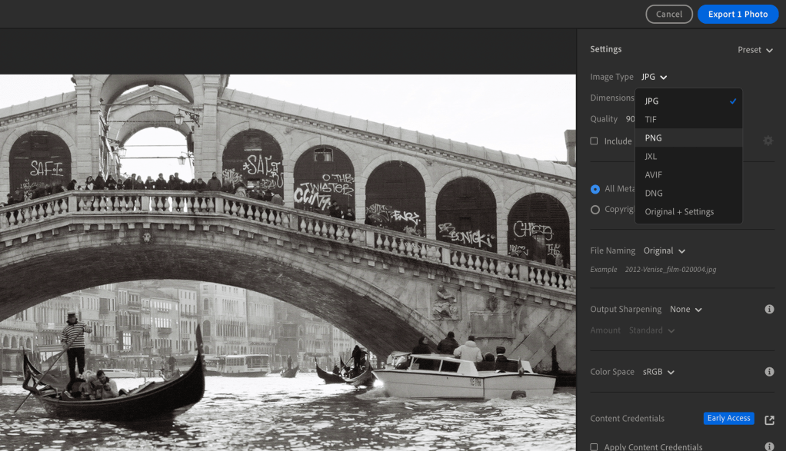Click the Apply Content Credentials info icon
786x451 pixels.
coord(769,446)
